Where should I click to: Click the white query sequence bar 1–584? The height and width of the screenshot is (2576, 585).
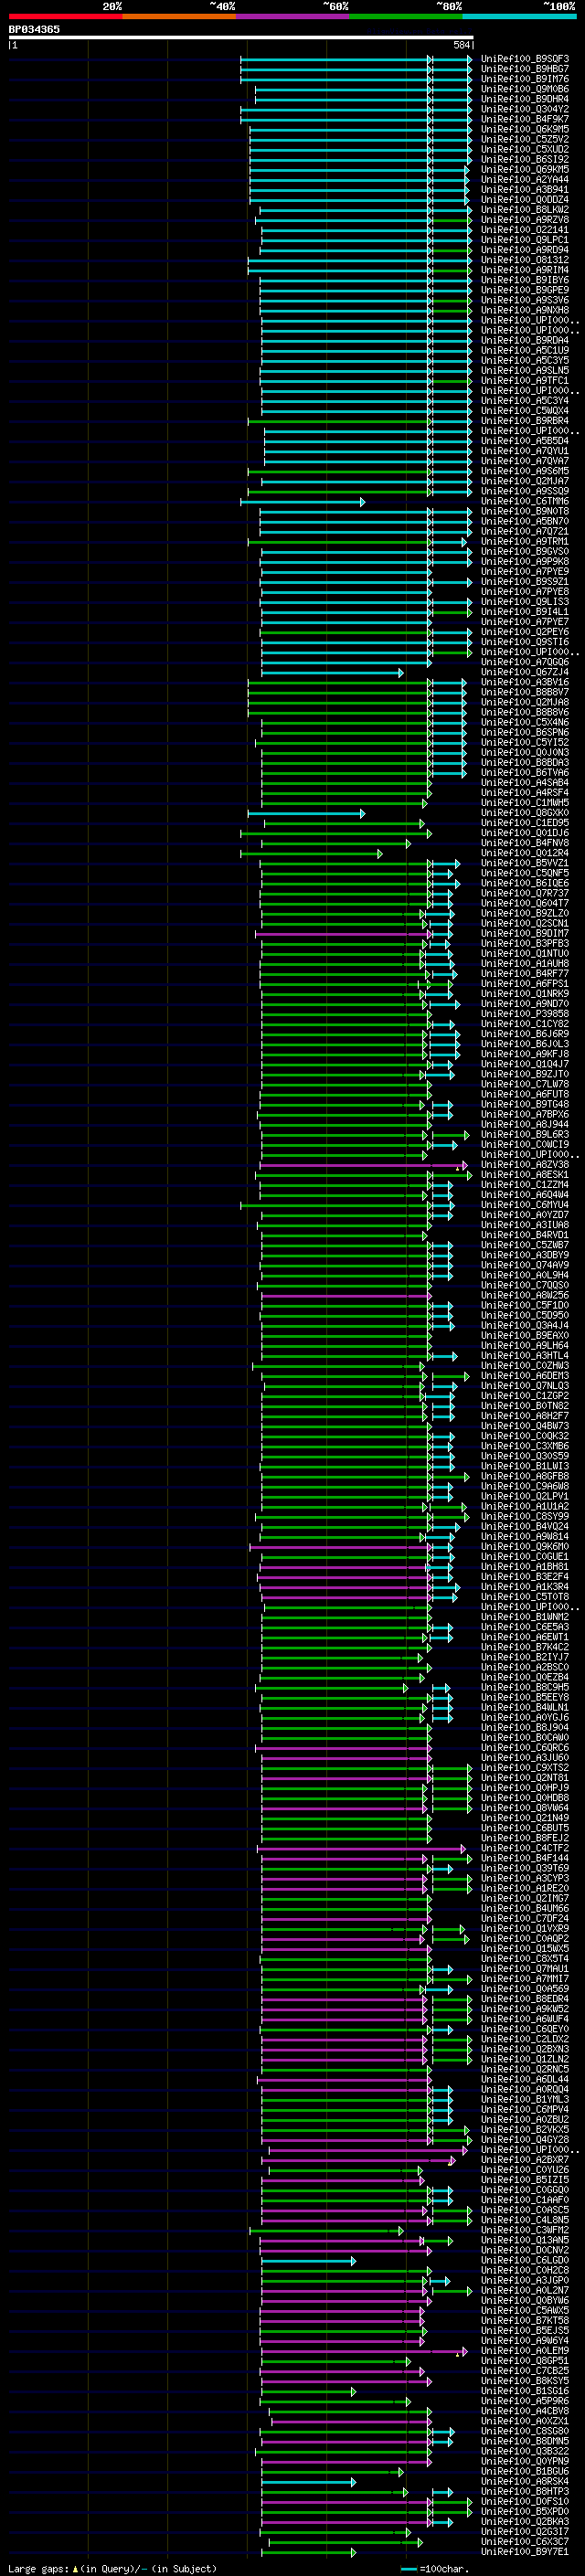(240, 37)
